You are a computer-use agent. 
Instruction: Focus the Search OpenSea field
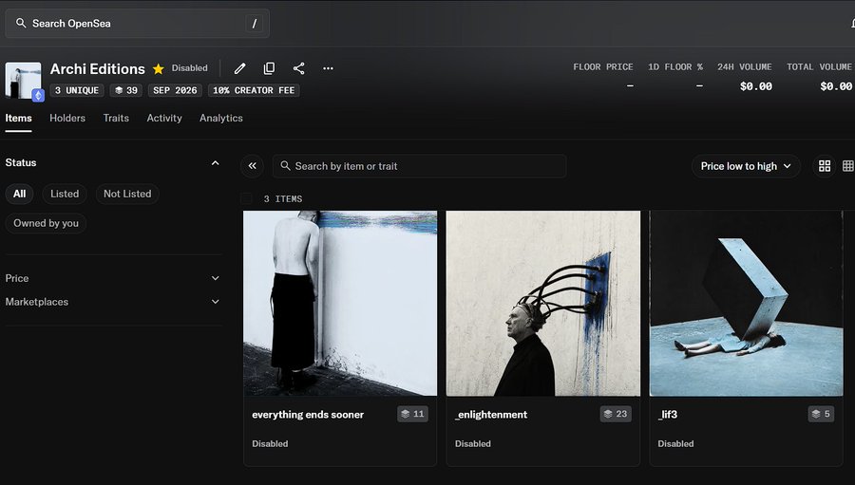[138, 24]
